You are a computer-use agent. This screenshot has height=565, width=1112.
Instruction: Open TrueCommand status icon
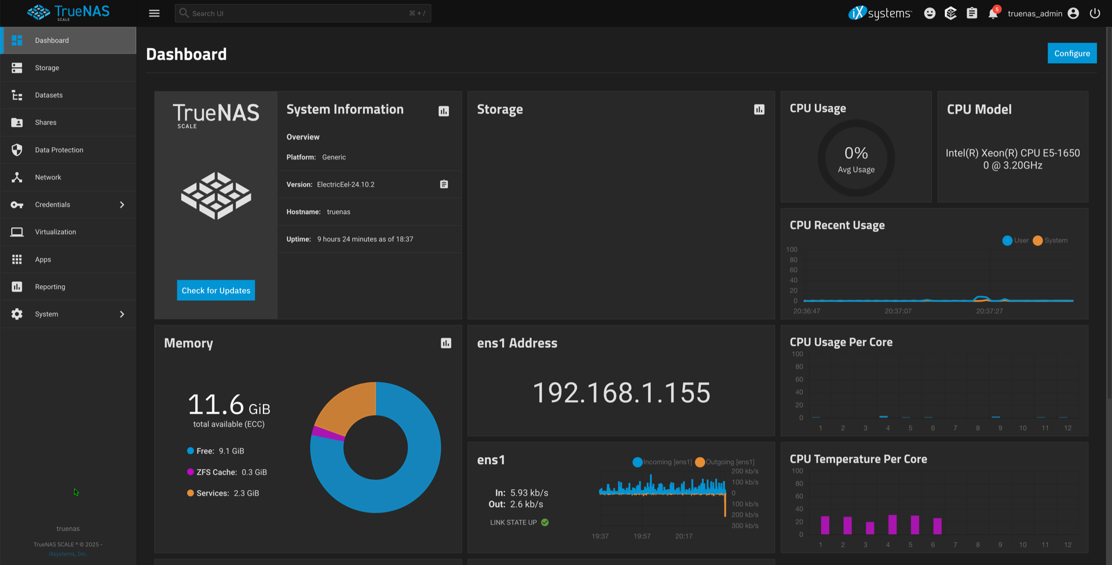pos(950,13)
